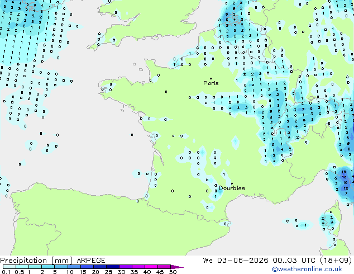Select the 15–20 mm legend swatch
354x274 pixels.
87,267
